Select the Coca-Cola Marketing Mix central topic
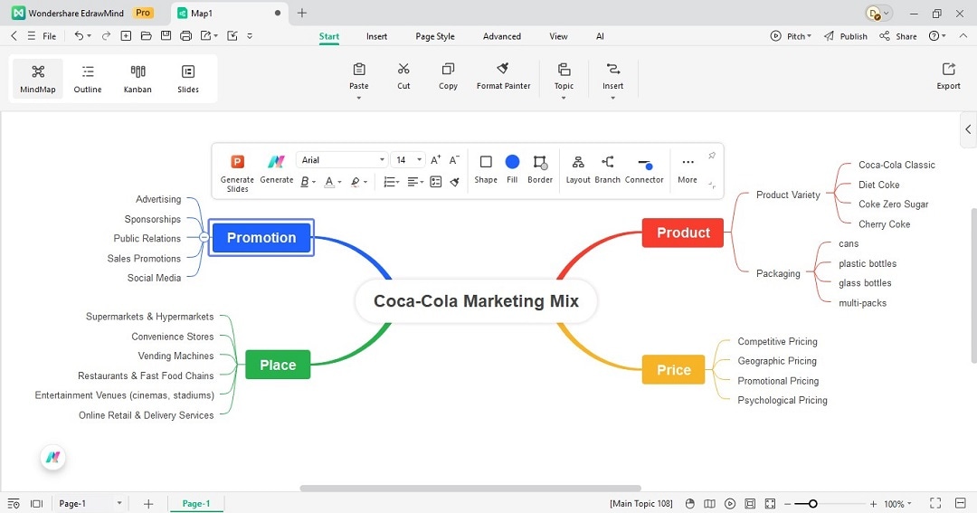 click(476, 301)
